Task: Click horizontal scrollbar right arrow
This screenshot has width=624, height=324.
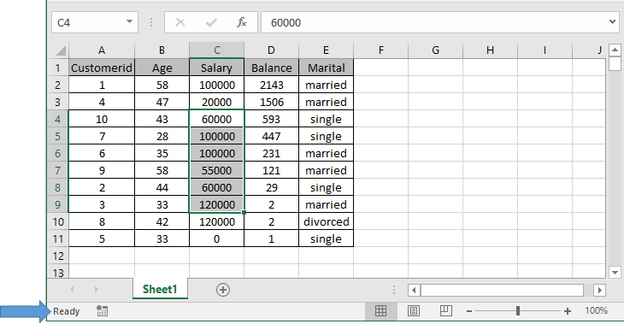Action: pos(600,290)
